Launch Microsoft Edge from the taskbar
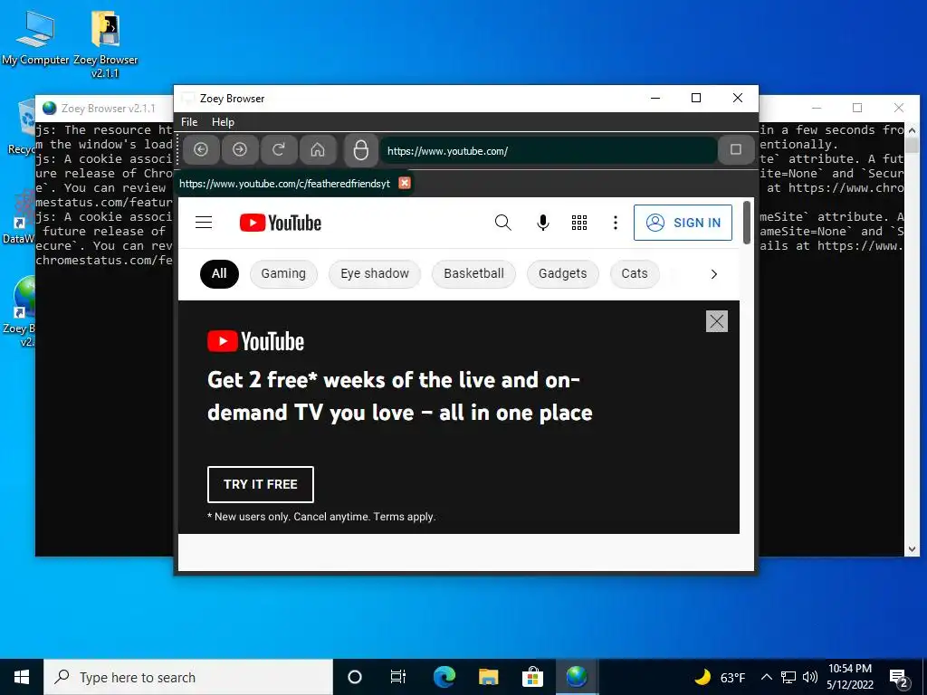This screenshot has width=927, height=695. pyautogui.click(x=444, y=677)
